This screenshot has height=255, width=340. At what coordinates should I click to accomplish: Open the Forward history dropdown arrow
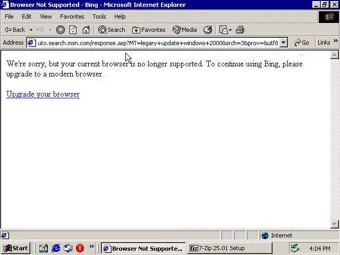pos(50,30)
